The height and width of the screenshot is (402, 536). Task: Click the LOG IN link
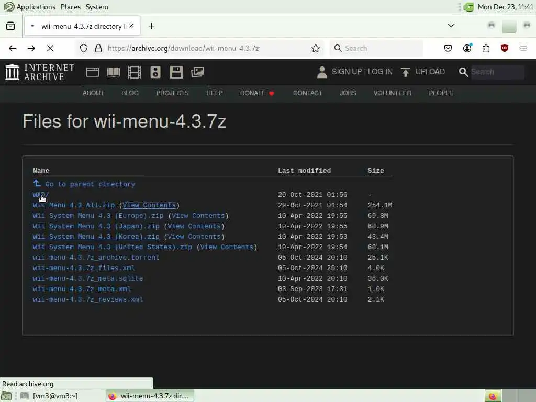click(x=380, y=72)
